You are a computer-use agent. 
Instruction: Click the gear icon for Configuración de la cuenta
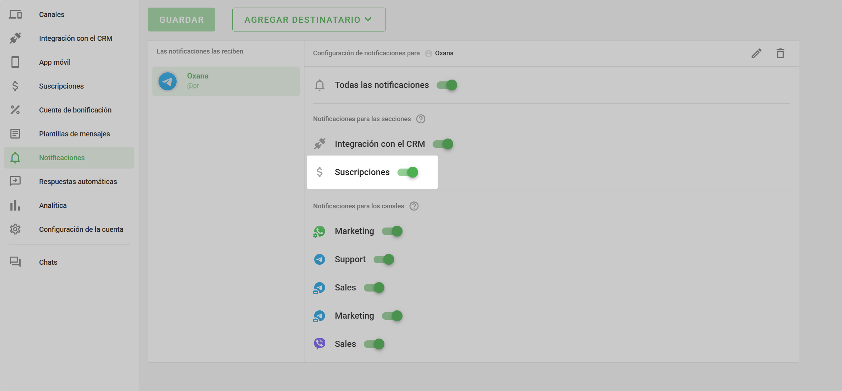coord(15,229)
